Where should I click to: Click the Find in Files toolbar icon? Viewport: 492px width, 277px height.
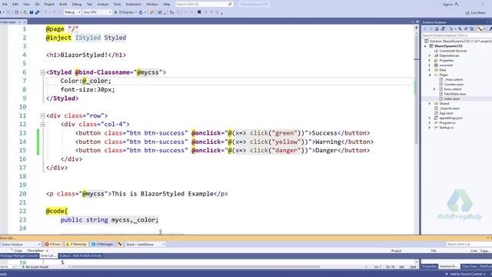(152, 12)
